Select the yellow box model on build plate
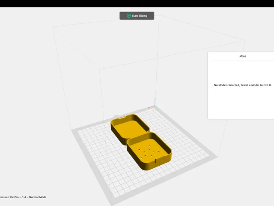Image resolution: width=274 pixels, height=206 pixels. point(141,142)
